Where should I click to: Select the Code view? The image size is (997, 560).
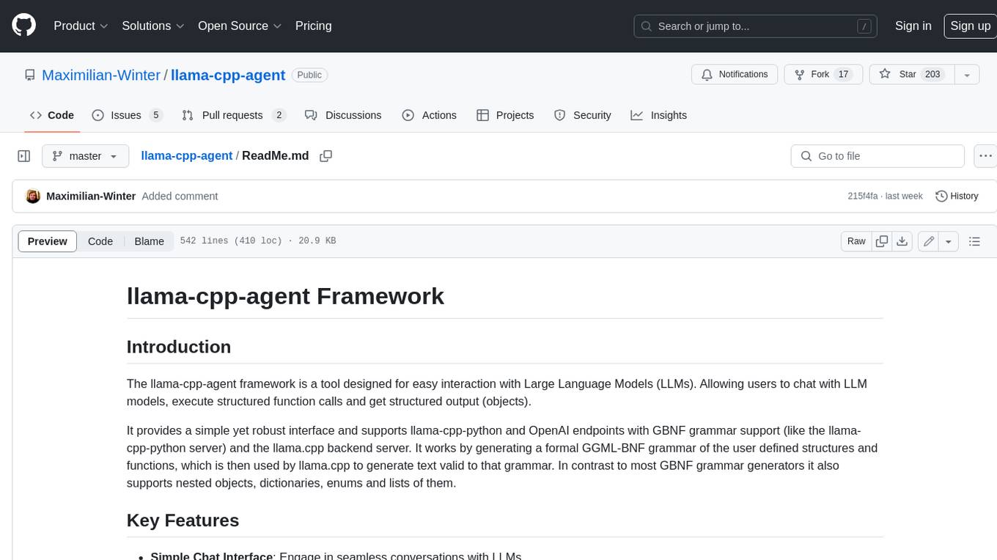(x=100, y=241)
